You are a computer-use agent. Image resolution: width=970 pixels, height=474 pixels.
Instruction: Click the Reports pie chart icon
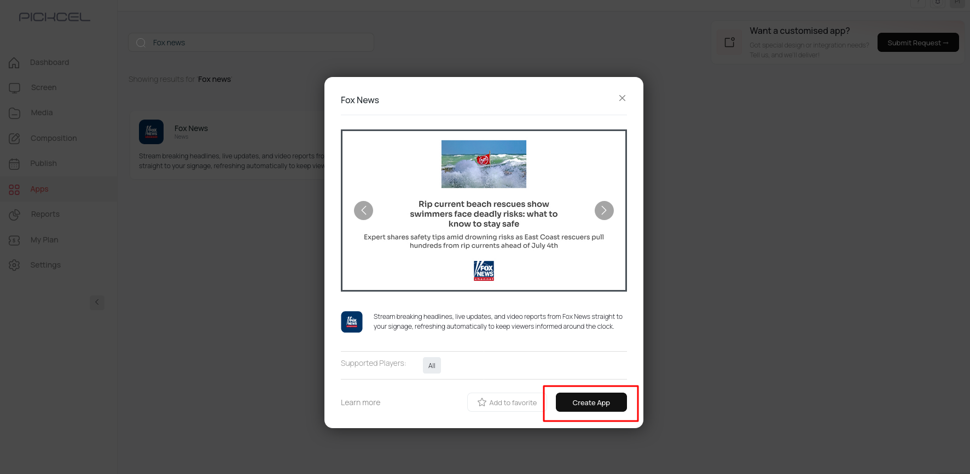(x=14, y=214)
